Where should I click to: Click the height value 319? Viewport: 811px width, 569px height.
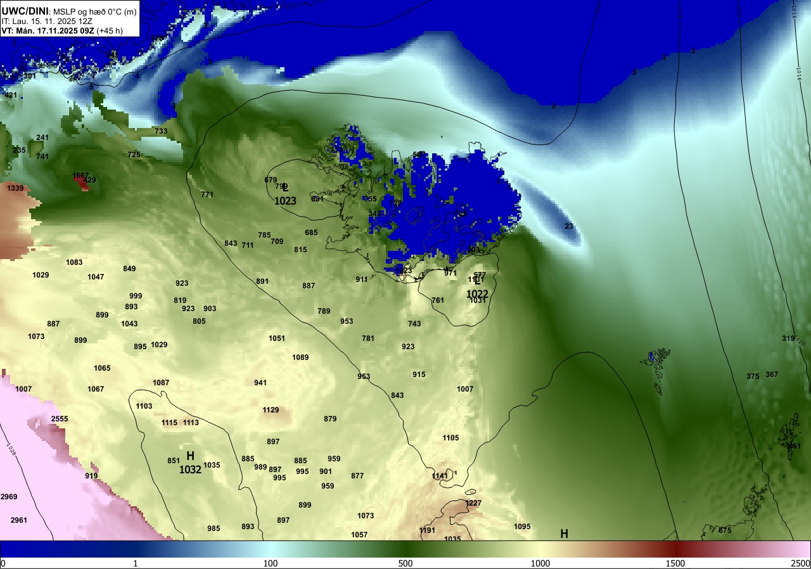(x=788, y=338)
